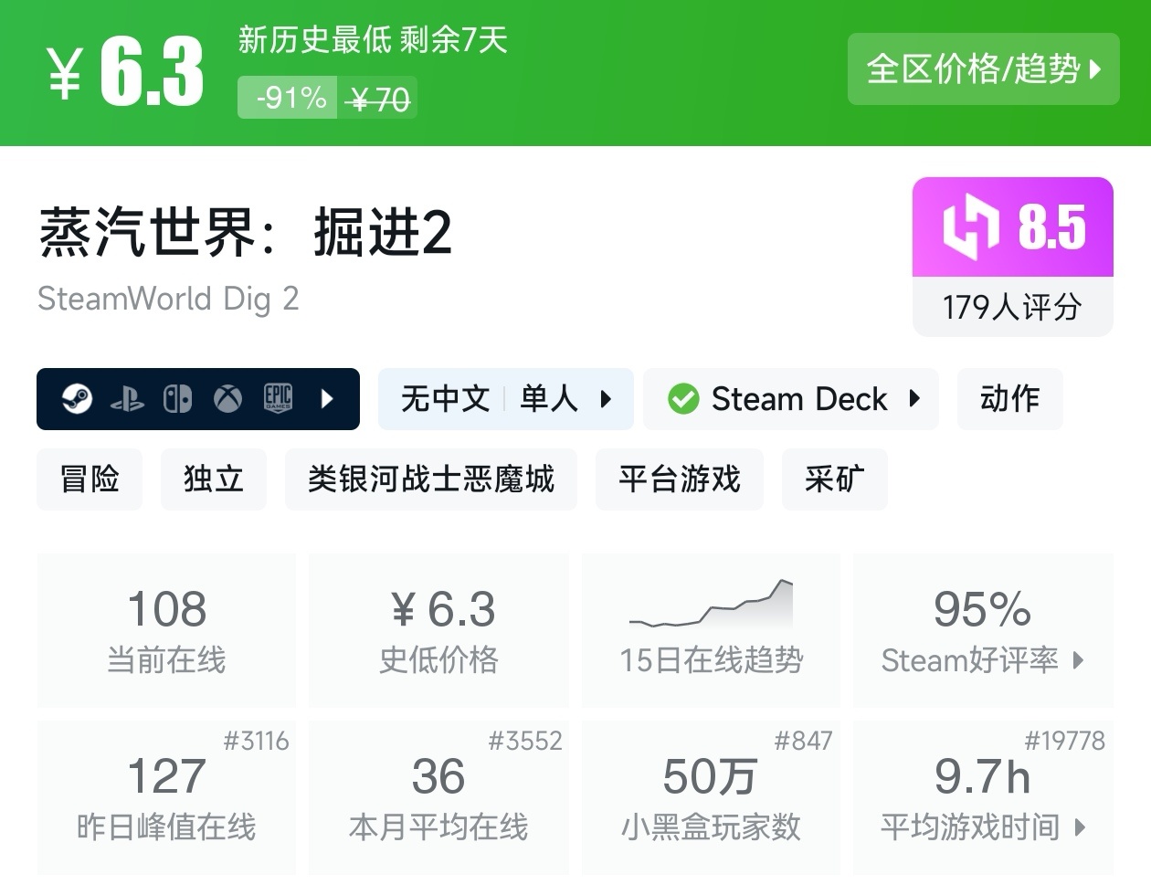Click the green Steam Deck verified checkmark

[x=681, y=398]
